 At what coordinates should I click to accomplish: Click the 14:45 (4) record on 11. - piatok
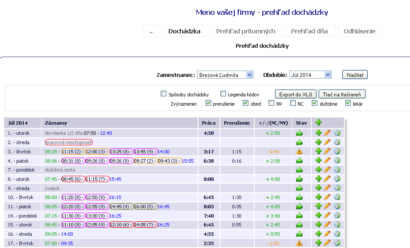coord(121,207)
